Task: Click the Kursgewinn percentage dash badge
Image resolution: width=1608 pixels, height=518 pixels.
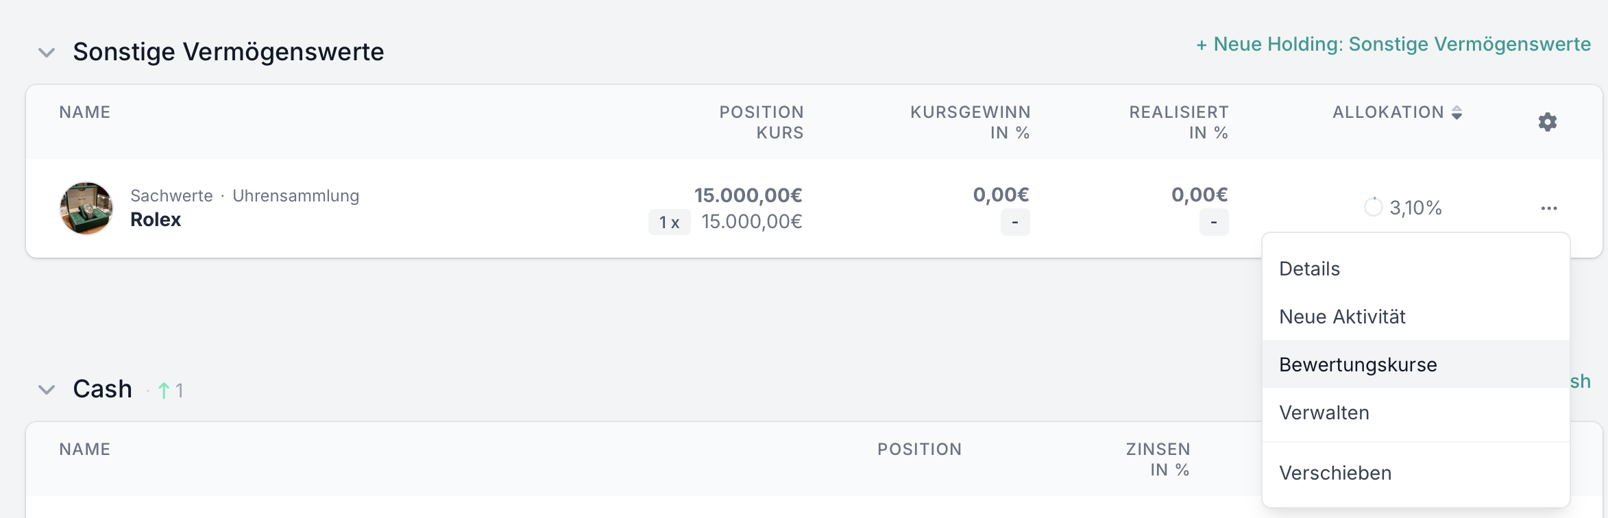Action: point(1014,222)
